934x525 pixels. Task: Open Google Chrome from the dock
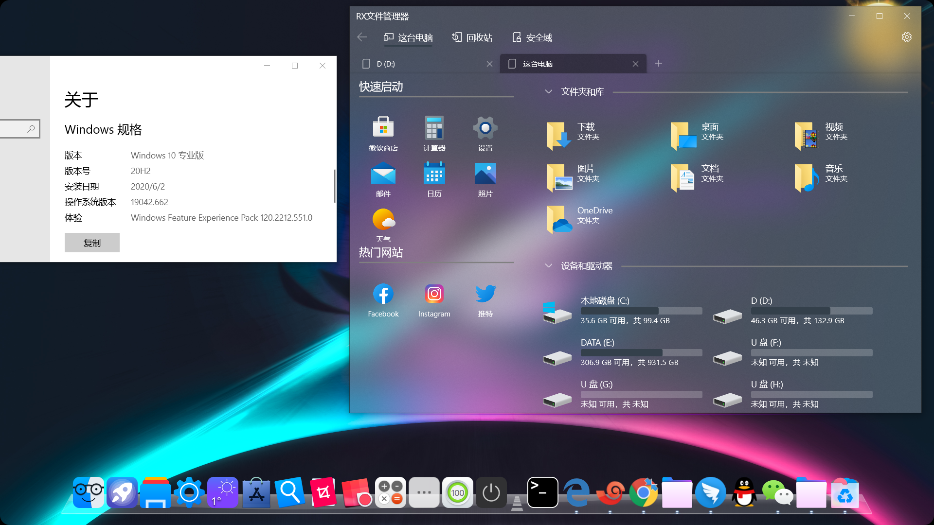[x=644, y=492]
